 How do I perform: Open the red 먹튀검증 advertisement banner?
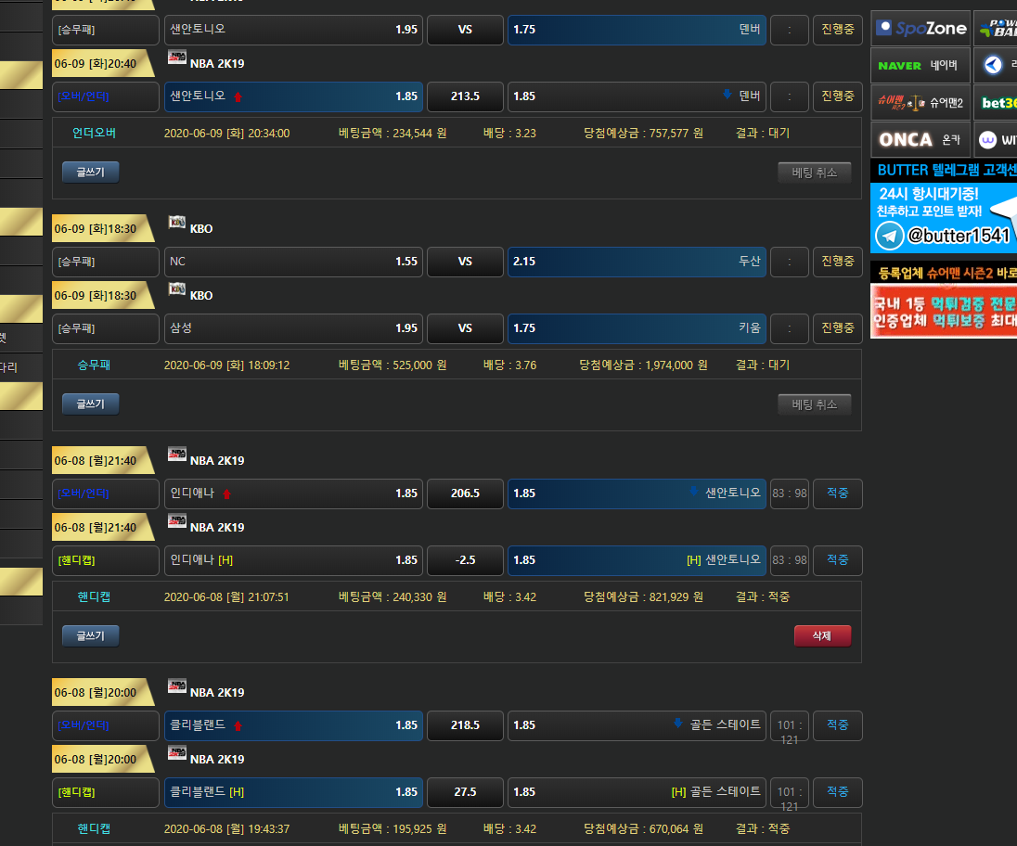(x=943, y=312)
